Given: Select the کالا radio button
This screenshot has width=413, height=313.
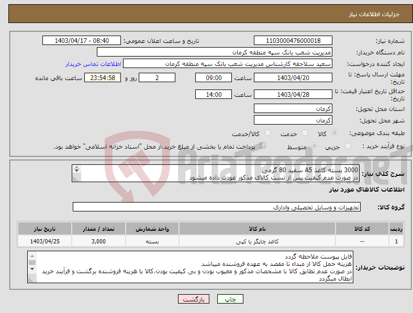Looking at the screenshot, I should (334, 133).
